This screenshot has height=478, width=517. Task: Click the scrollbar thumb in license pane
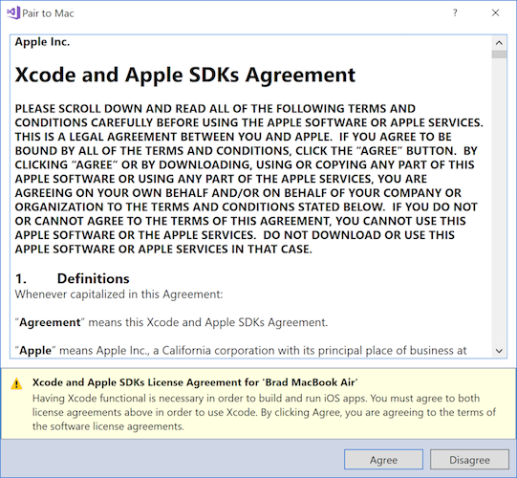click(x=499, y=54)
